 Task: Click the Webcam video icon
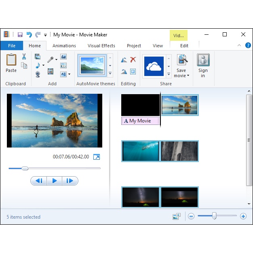click(x=38, y=74)
